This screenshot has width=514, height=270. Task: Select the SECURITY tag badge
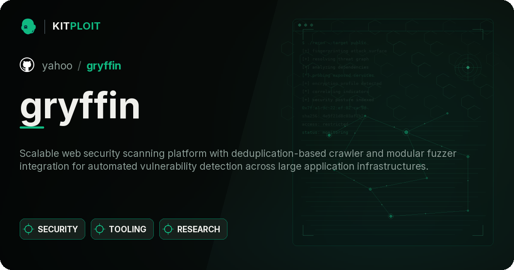(52, 229)
